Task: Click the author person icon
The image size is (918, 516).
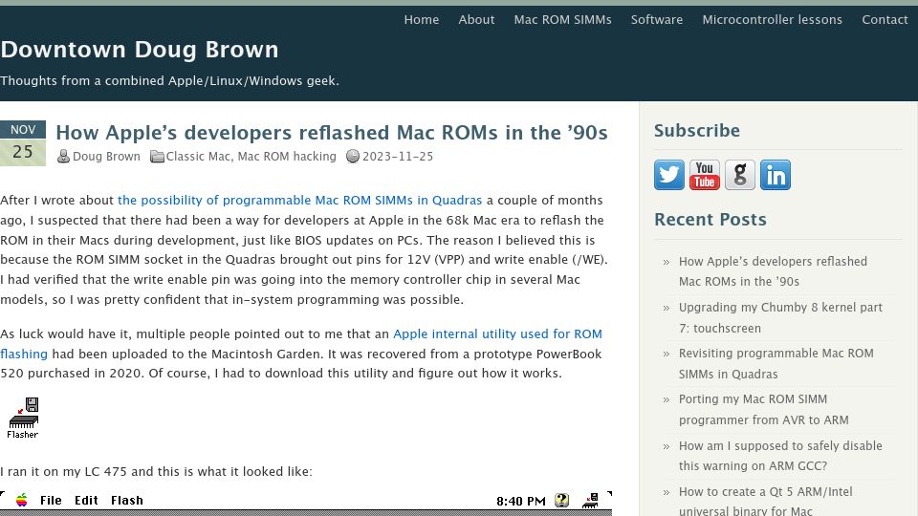Action: pyautogui.click(x=63, y=156)
